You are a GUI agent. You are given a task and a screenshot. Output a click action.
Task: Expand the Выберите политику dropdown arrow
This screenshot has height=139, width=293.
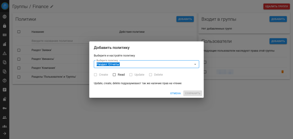click(x=195, y=64)
